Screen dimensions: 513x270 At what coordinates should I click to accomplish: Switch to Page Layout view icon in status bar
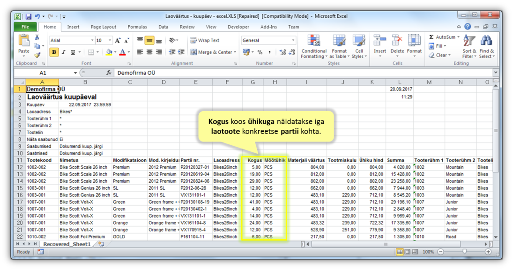tap(407, 252)
